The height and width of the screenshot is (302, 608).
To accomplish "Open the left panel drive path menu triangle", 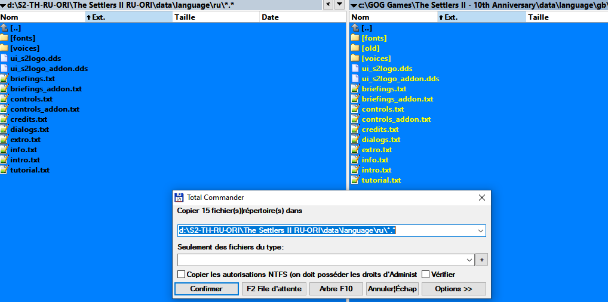I will coord(3,5).
